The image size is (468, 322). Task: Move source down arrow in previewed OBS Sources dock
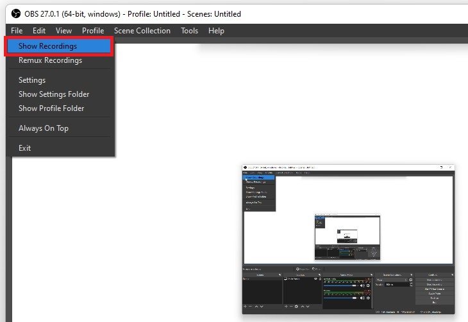(308, 307)
